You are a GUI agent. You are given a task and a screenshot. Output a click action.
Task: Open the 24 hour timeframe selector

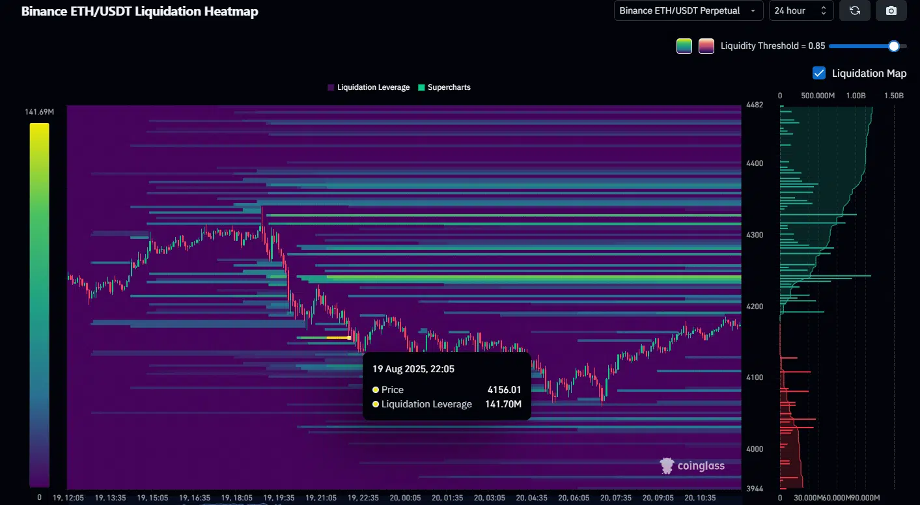tap(802, 10)
